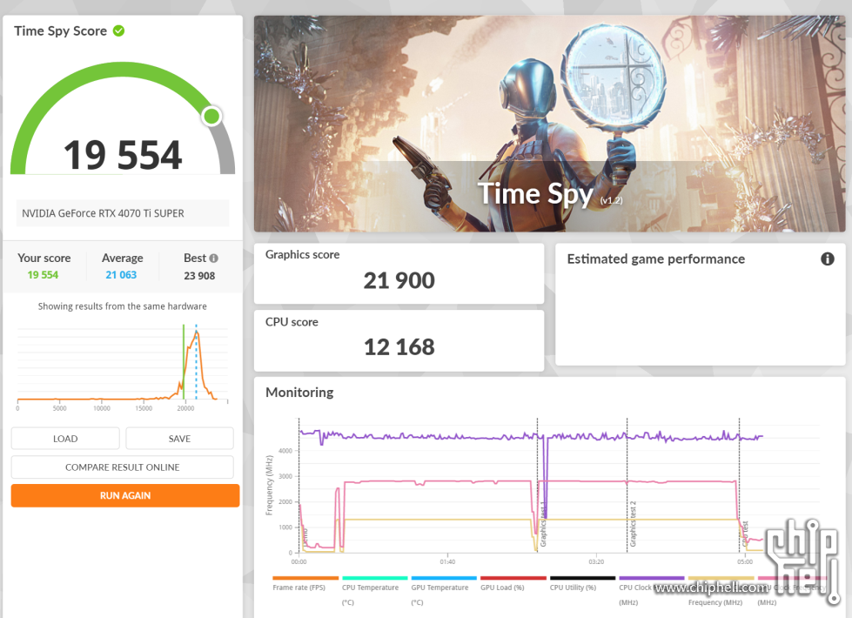This screenshot has width=852, height=618.
Task: Click the Time Spy hero image
Action: coord(549,124)
